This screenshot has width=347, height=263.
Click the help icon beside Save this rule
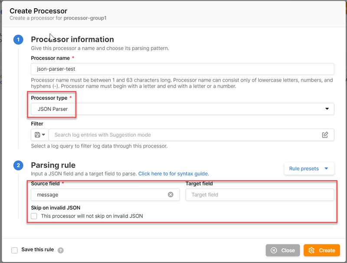point(61,250)
